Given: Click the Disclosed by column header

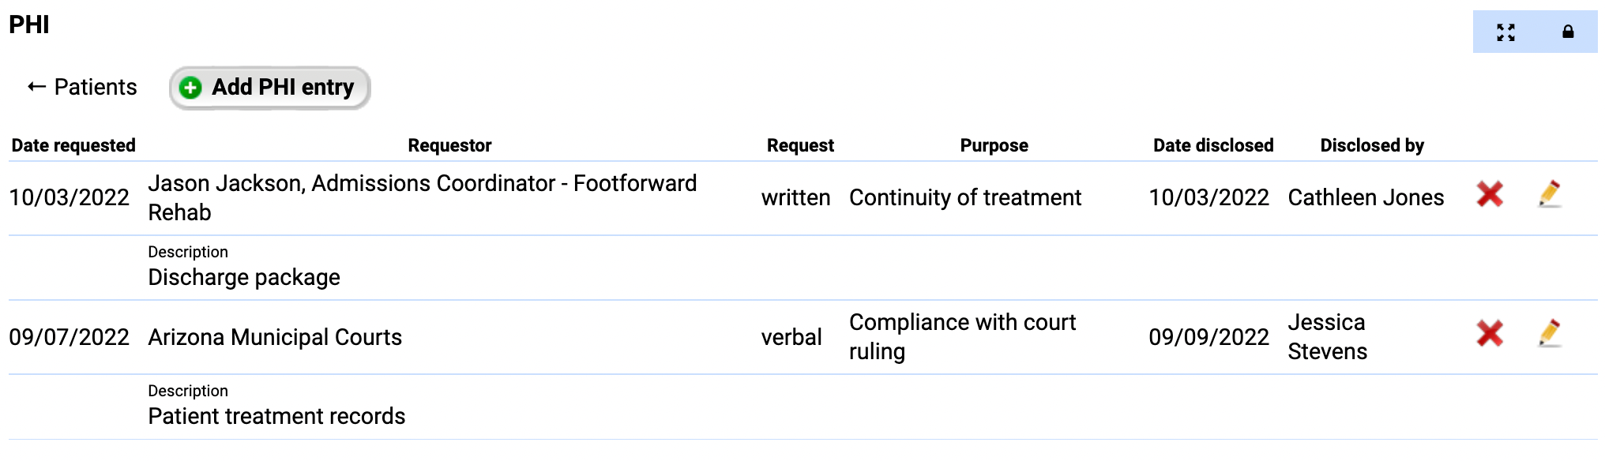Looking at the screenshot, I should [1372, 145].
